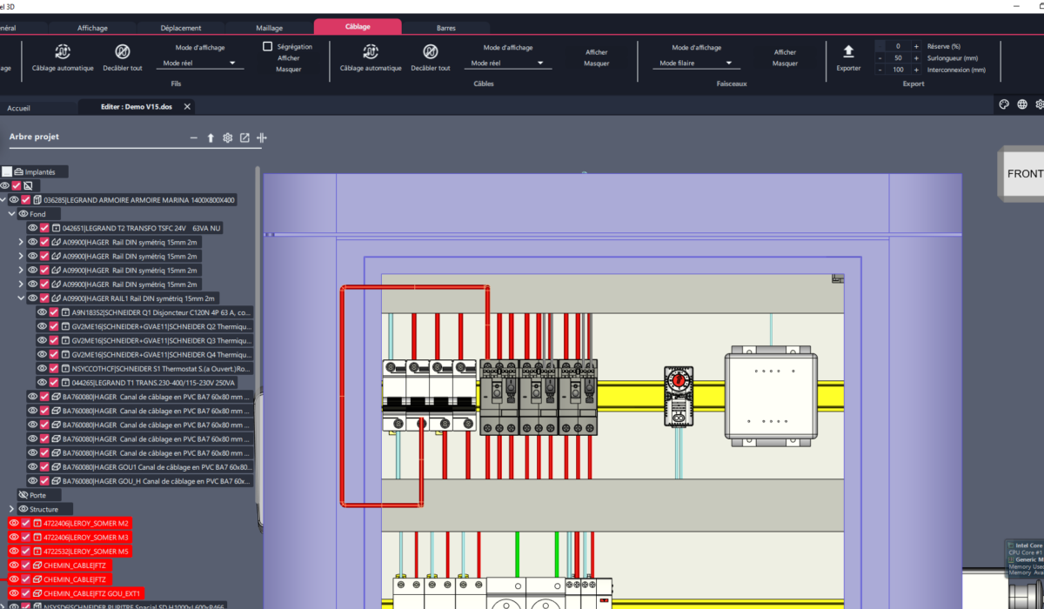Click the component icon of LEROY_SOMER M2
The width and height of the screenshot is (1044, 609).
pyautogui.click(x=37, y=524)
